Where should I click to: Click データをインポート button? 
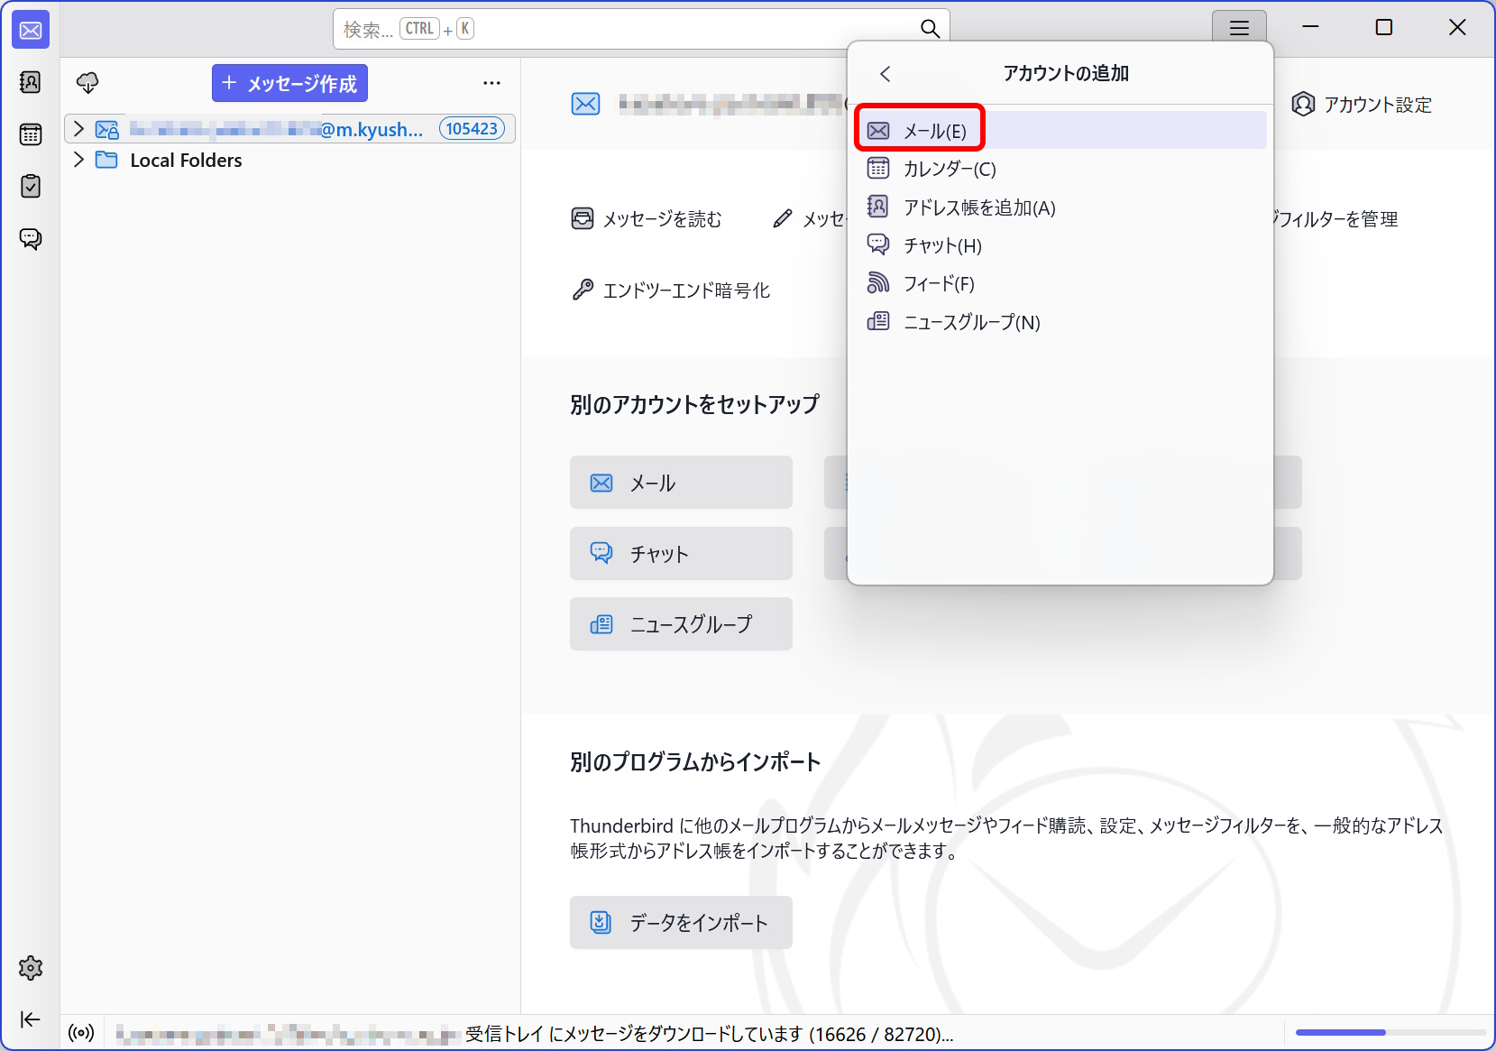pos(681,923)
